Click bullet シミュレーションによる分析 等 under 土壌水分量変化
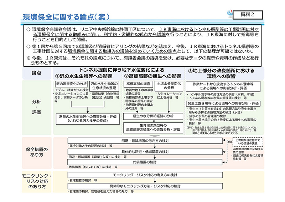285x202 pixels. 169,96
